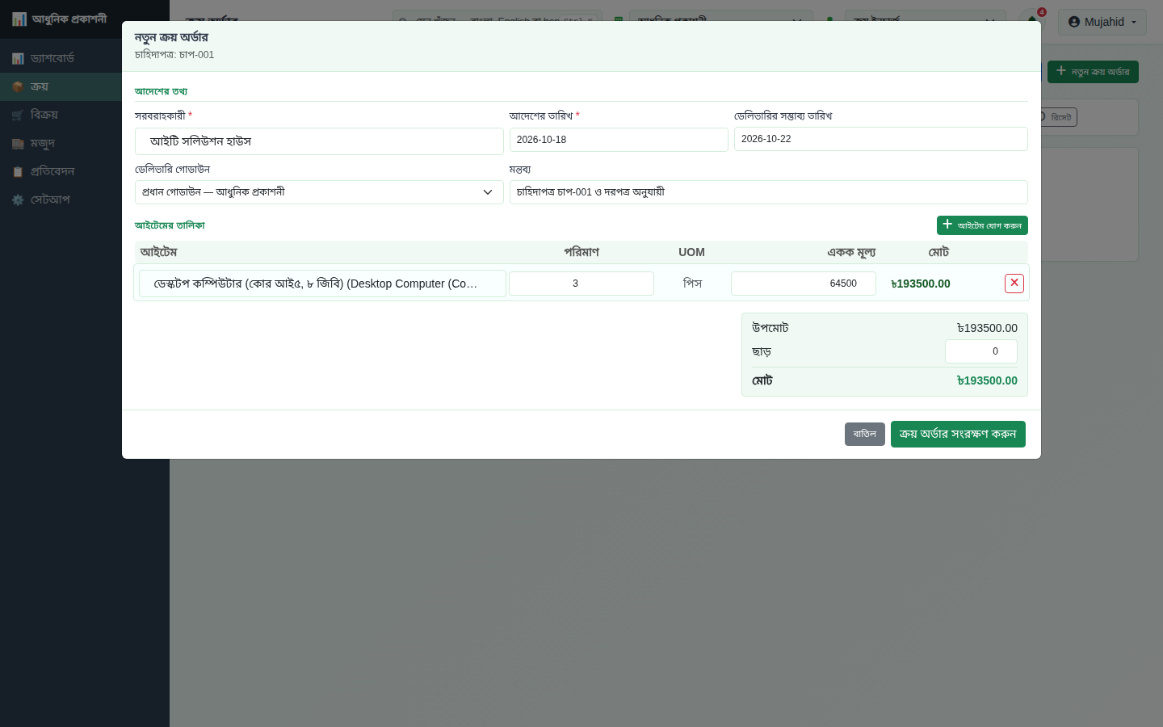Open the ড্যাশবোর্ড sidebar icon

pos(18,58)
